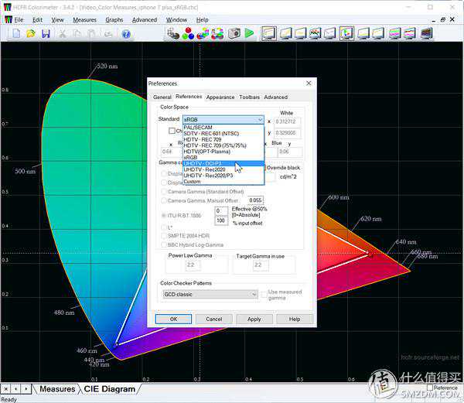Image resolution: width=464 pixels, height=403 pixels.
Task: Click the red-green-blue spheres icon
Action: click(189, 33)
